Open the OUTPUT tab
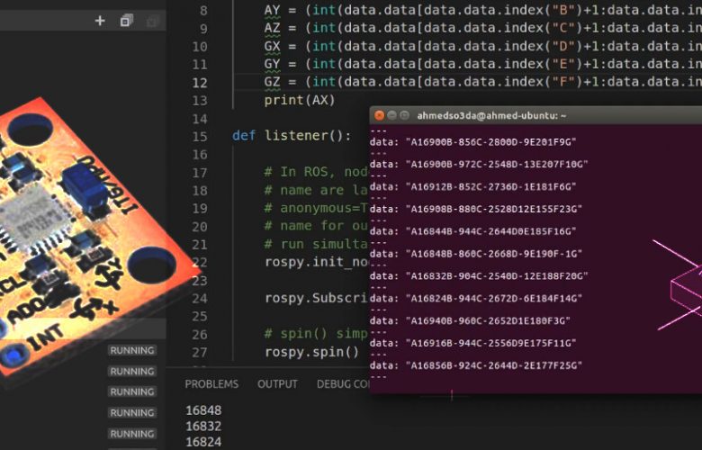This screenshot has height=450, width=702. point(277,384)
